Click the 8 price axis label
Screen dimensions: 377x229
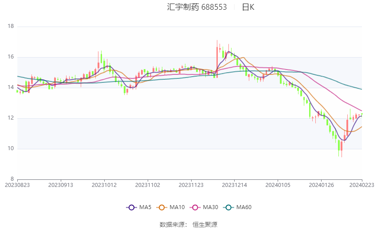[x=12, y=179]
